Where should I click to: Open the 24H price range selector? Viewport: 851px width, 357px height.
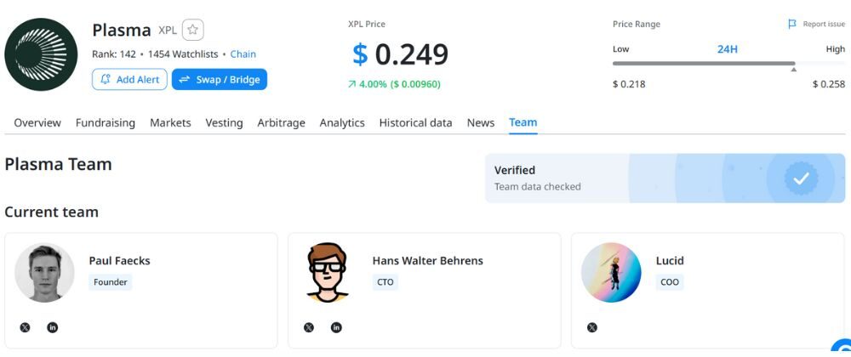727,49
